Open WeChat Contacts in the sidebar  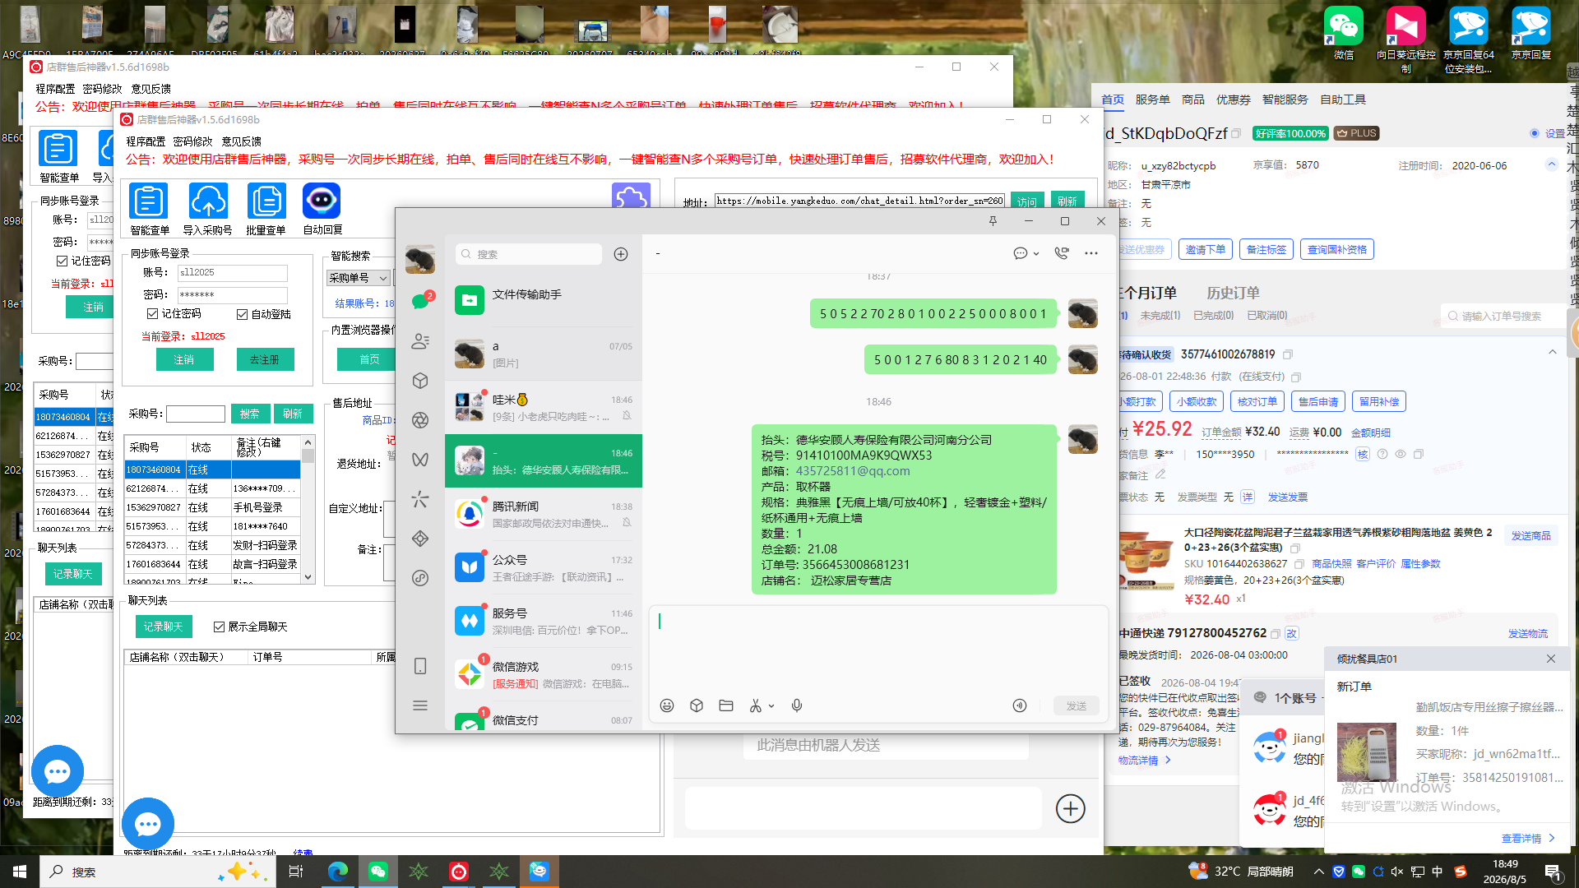(420, 341)
